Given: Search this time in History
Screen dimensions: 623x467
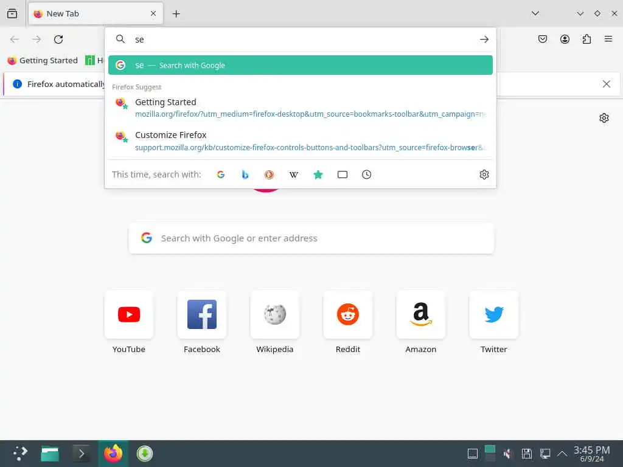Looking at the screenshot, I should tap(366, 175).
